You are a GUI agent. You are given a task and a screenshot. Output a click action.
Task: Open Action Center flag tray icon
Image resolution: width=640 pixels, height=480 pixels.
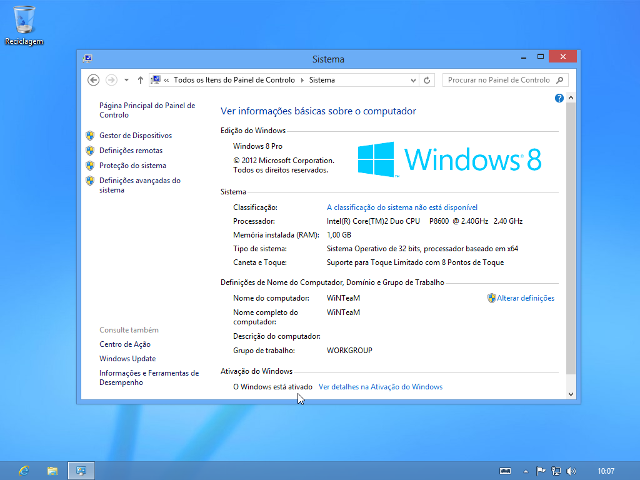[x=541, y=471]
